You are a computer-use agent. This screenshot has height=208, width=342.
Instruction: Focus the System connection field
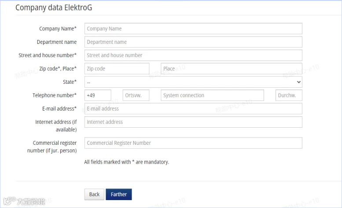(x=212, y=95)
